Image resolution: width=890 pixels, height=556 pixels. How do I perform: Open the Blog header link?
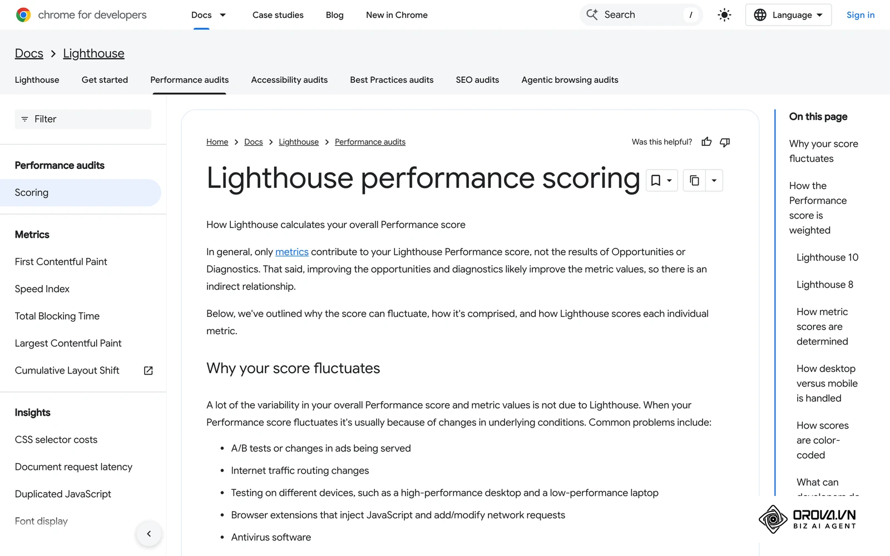[334, 15]
